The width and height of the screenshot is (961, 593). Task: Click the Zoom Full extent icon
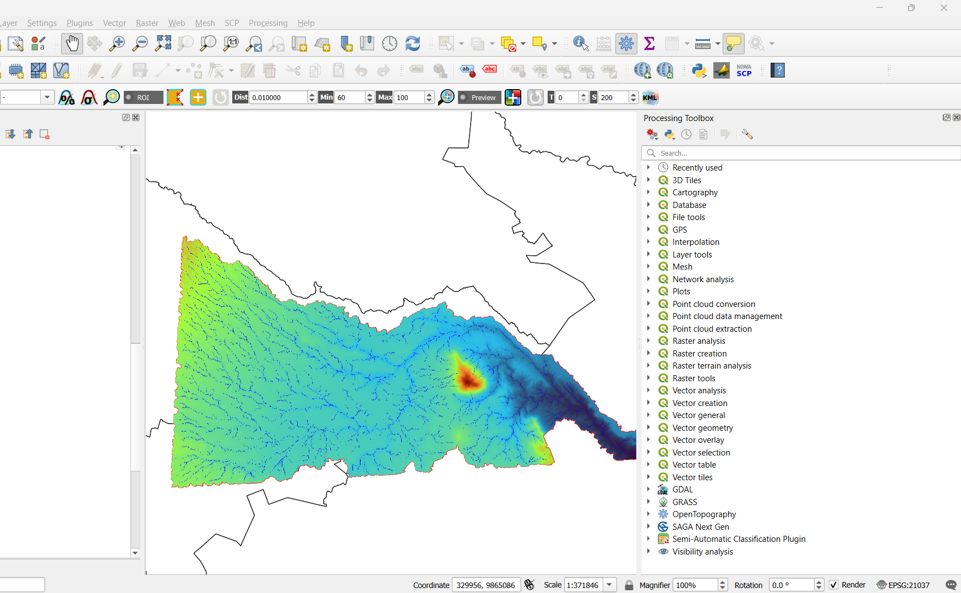(163, 43)
